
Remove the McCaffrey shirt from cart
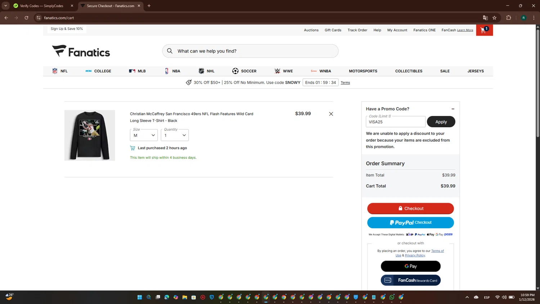(x=331, y=114)
